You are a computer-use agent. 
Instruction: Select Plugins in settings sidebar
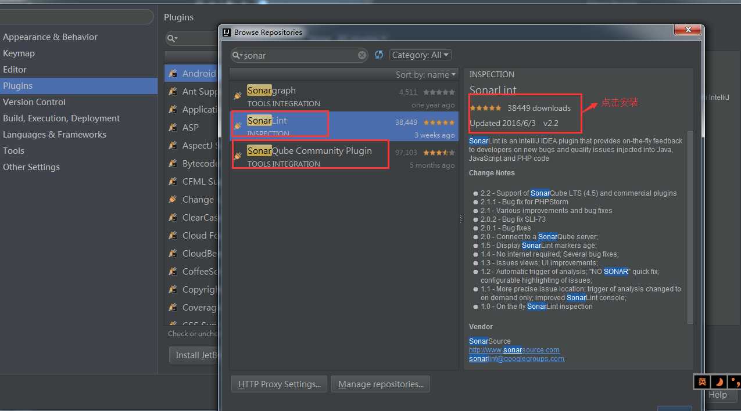[78, 85]
